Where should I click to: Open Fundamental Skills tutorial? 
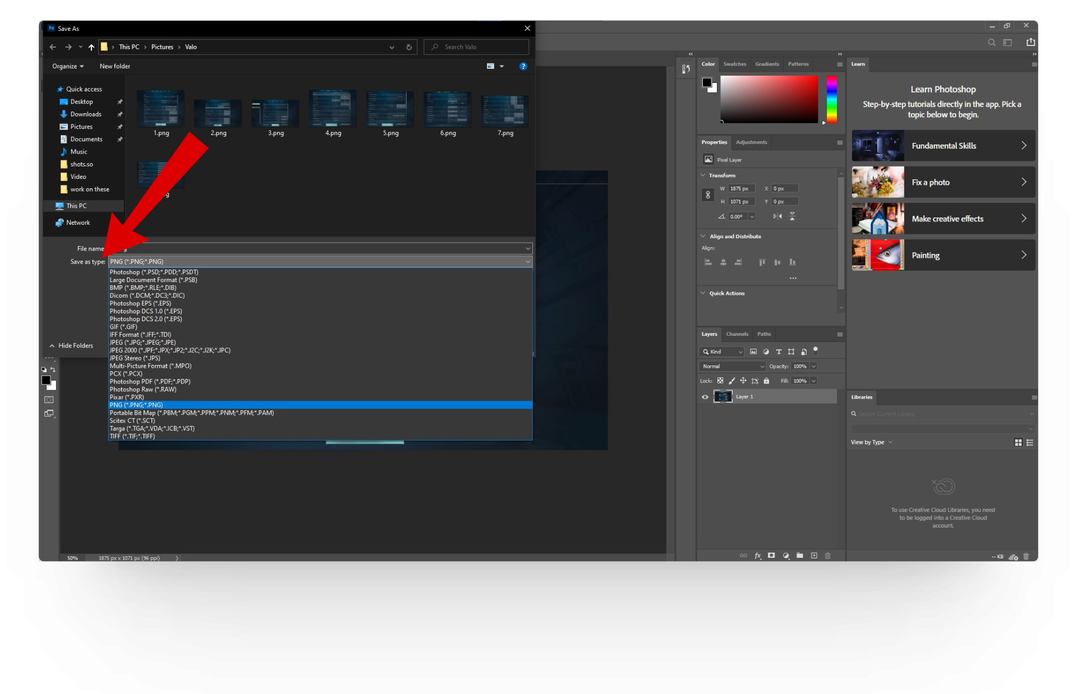pyautogui.click(x=943, y=146)
